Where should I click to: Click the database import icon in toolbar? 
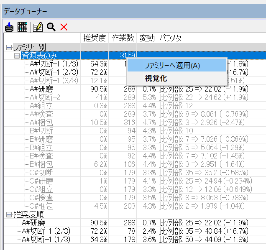(9, 27)
